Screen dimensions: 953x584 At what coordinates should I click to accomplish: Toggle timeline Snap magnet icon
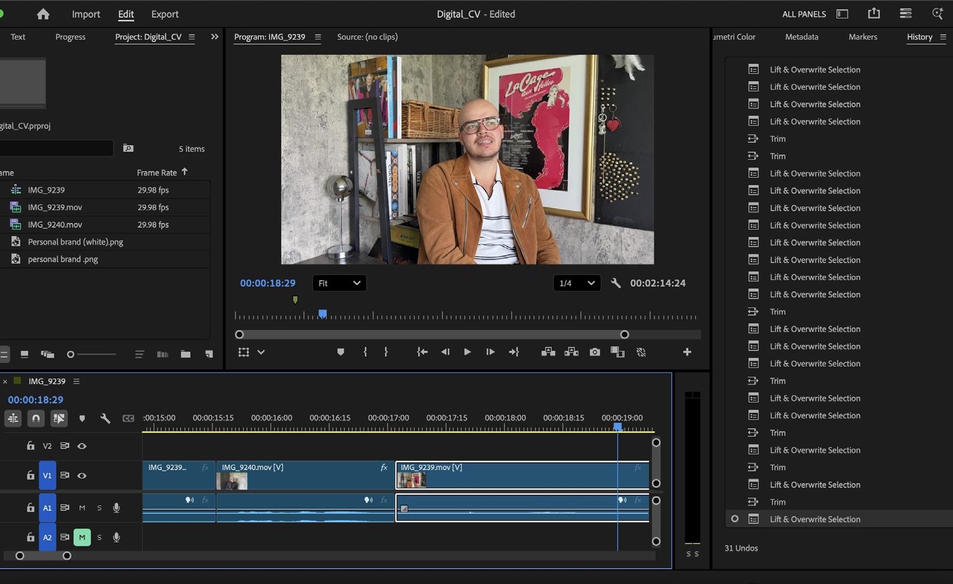(x=36, y=418)
